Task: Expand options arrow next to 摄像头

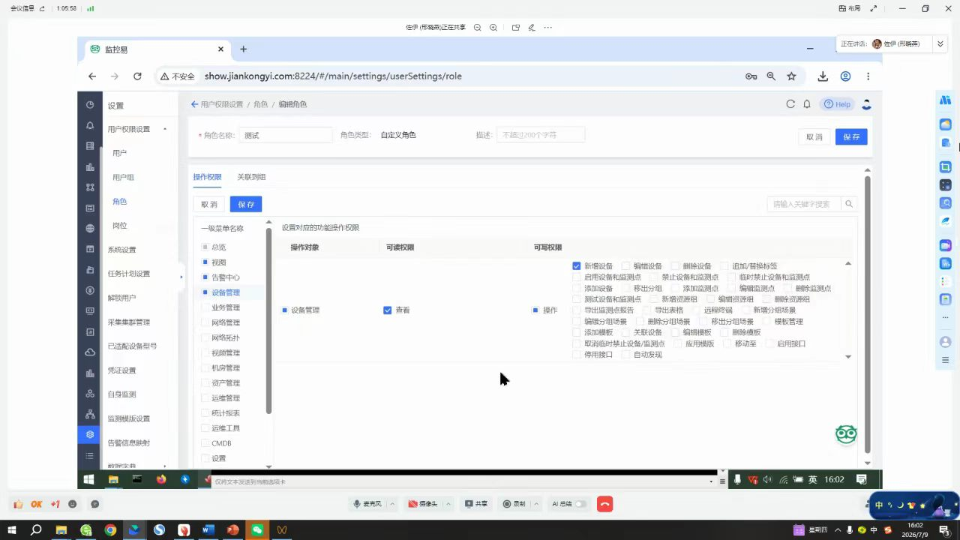Action: pos(448,504)
